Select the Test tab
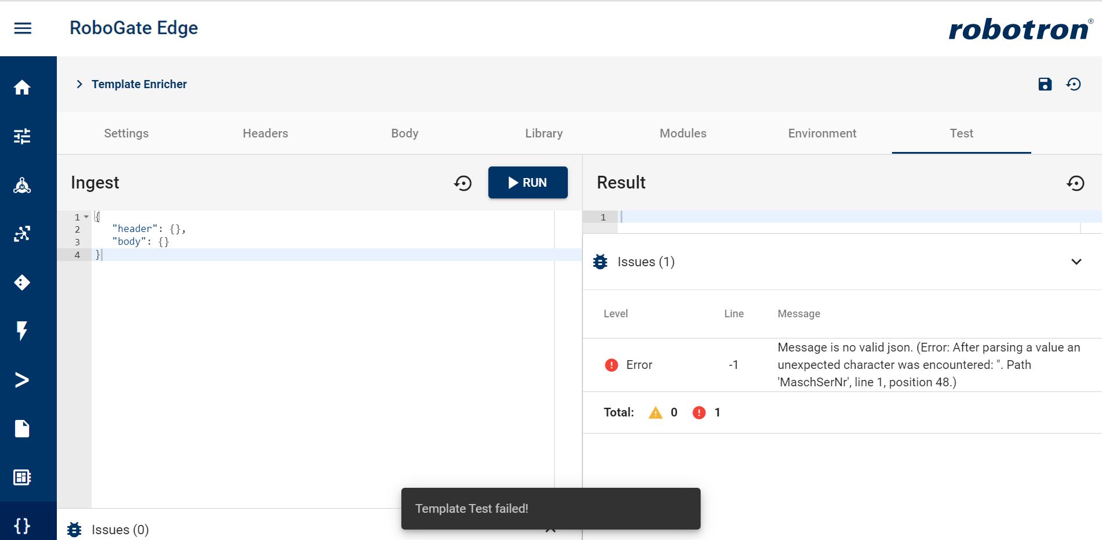The image size is (1102, 540). coord(962,133)
